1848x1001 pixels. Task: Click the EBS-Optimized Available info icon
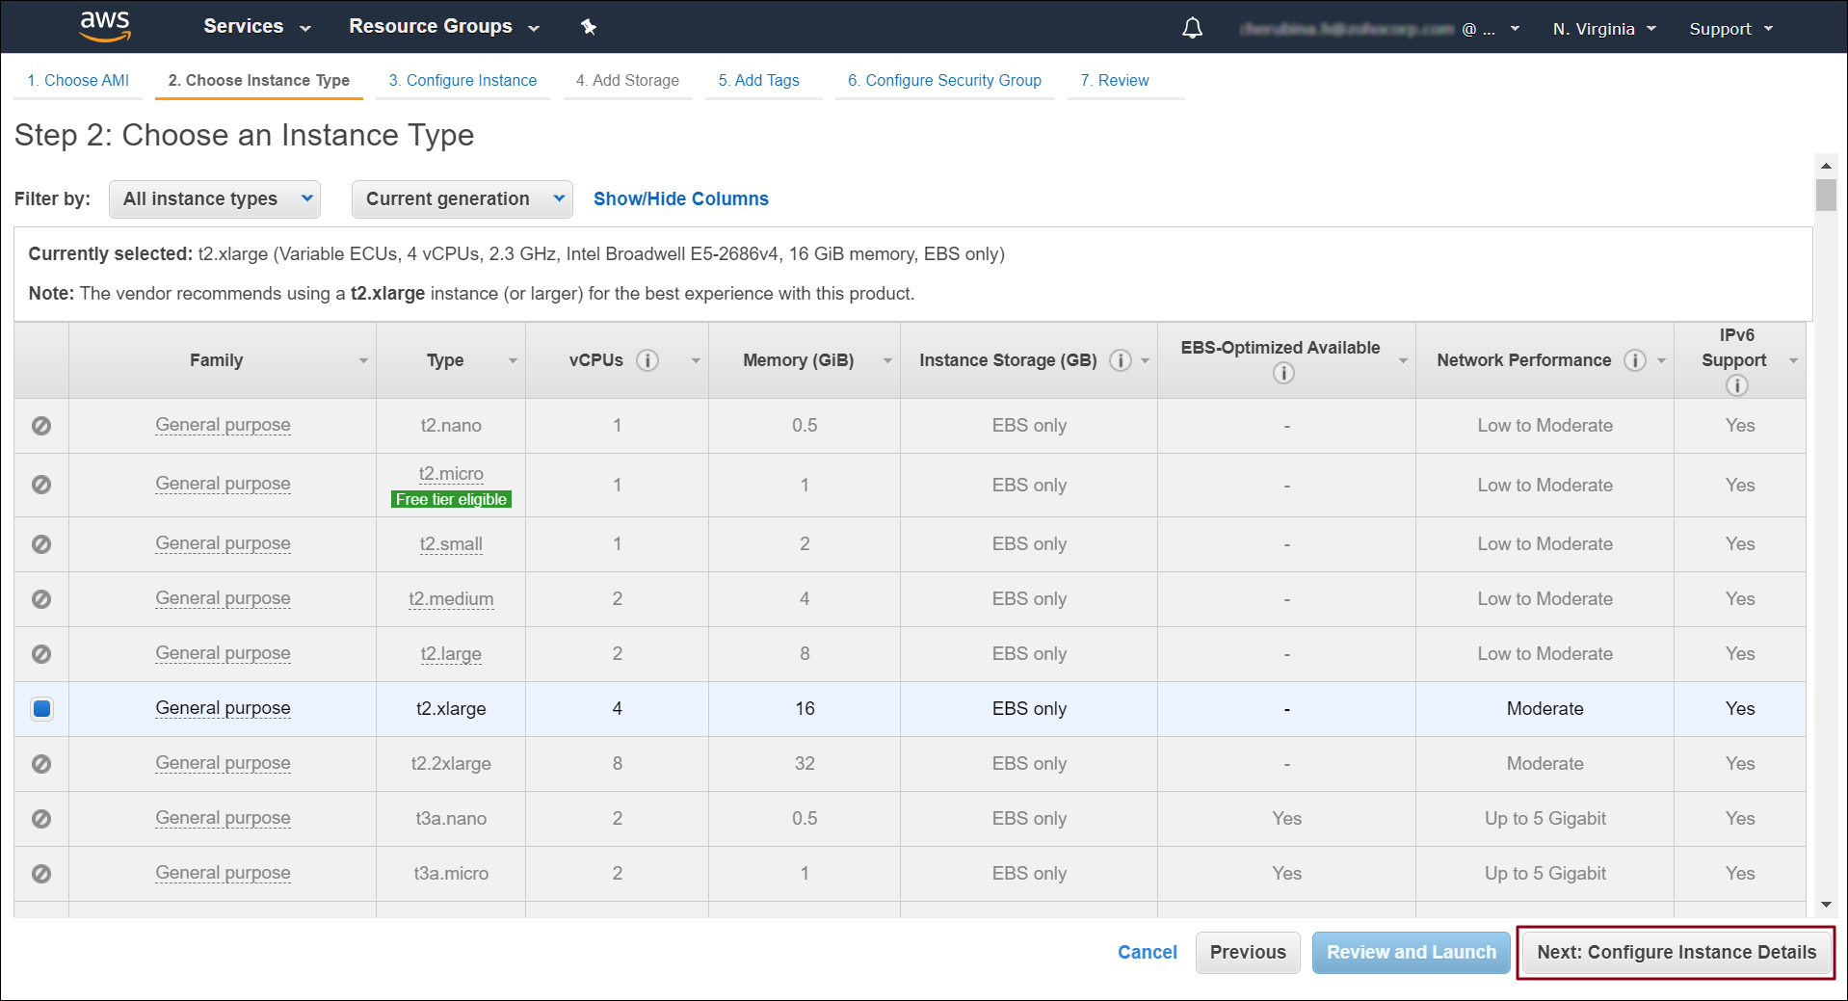(x=1283, y=374)
